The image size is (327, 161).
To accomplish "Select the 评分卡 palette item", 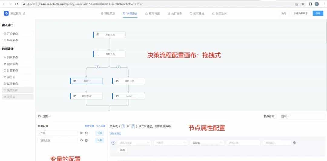I will [x=18, y=77].
